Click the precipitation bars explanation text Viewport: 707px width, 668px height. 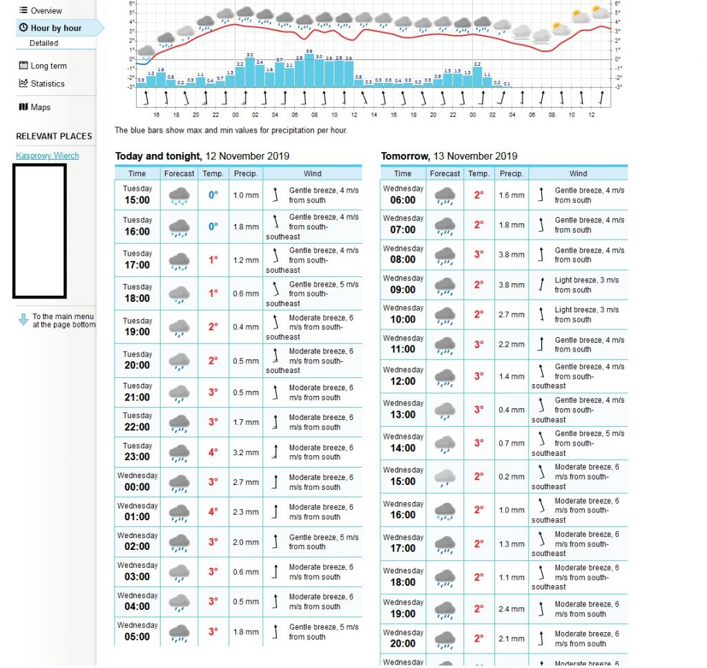click(x=231, y=131)
